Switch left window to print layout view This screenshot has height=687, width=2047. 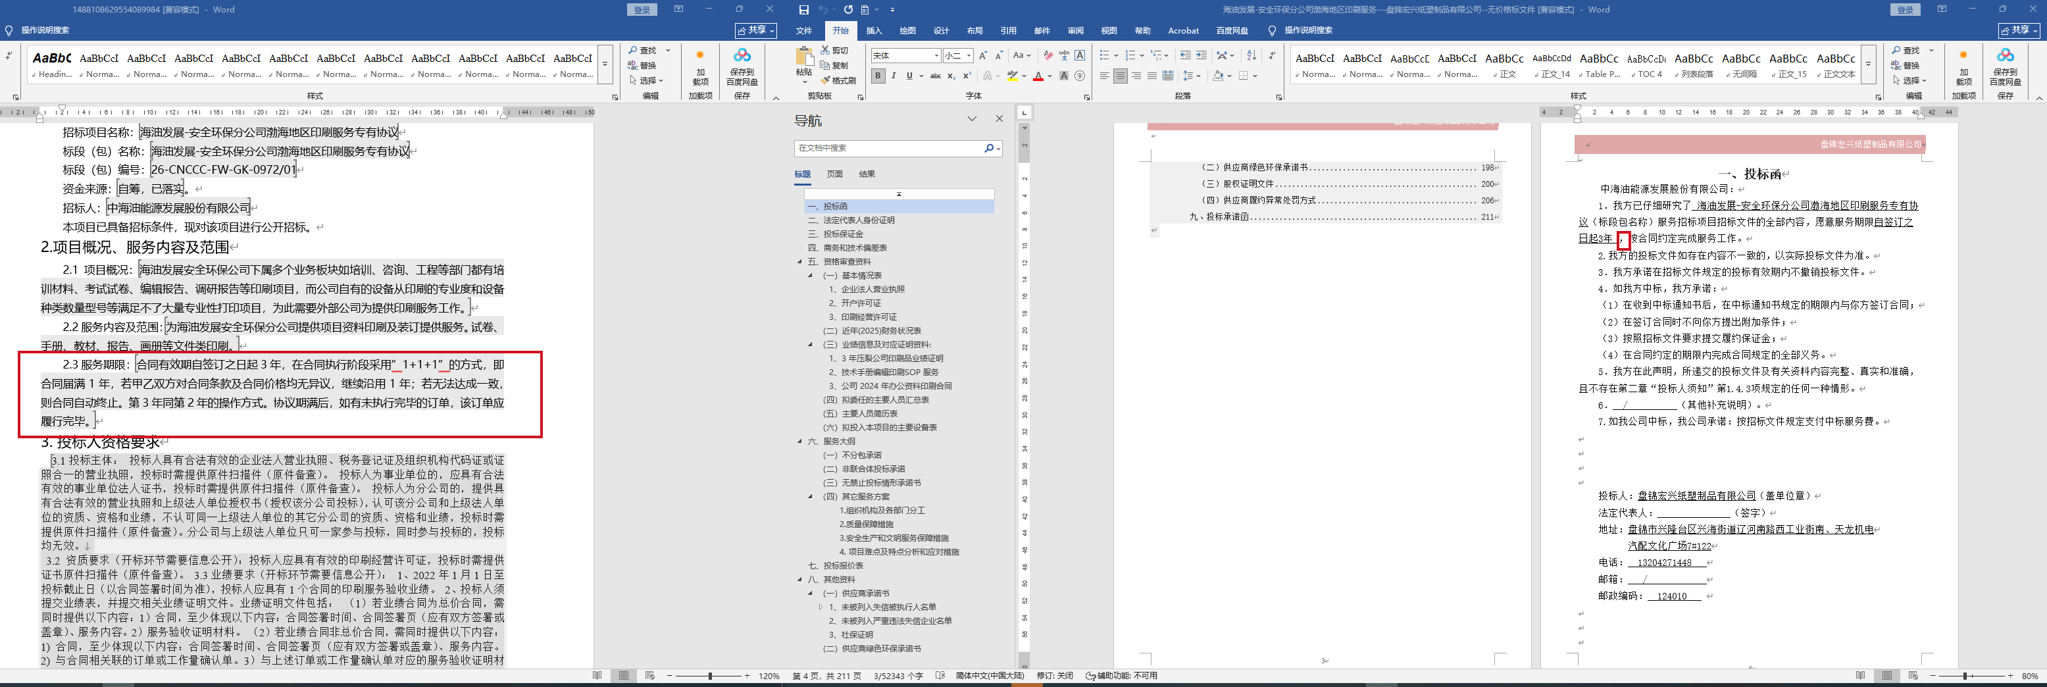coord(624,676)
